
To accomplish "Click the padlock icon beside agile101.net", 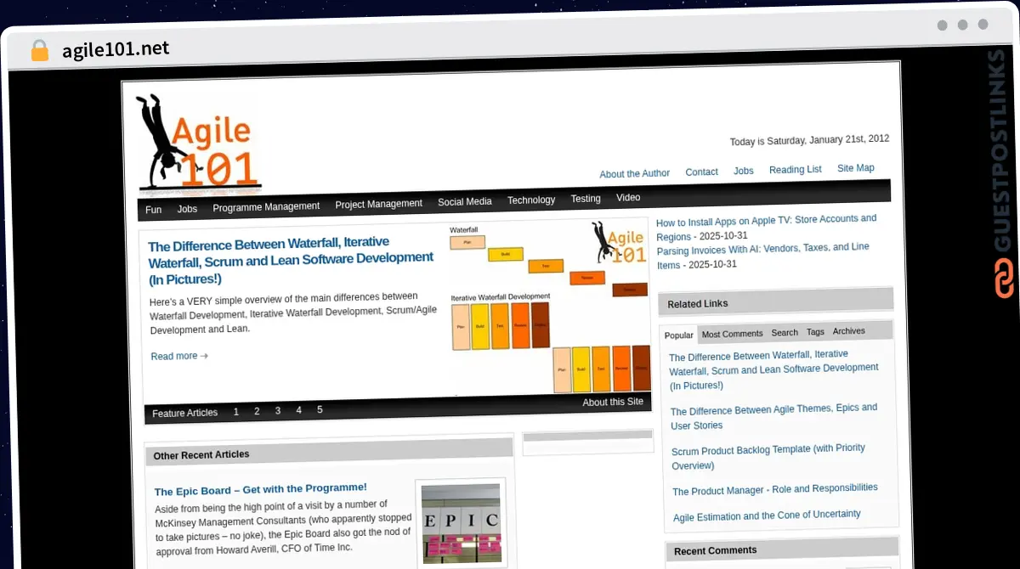I will 39,50.
